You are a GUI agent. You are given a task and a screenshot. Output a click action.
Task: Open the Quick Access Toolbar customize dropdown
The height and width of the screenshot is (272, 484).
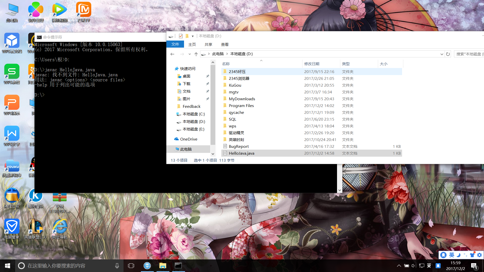193,36
